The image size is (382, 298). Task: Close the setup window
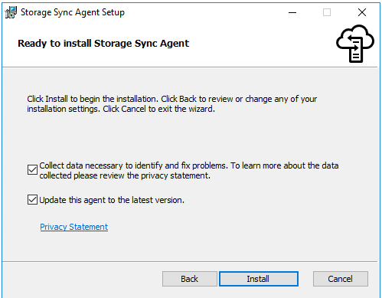[x=362, y=12]
